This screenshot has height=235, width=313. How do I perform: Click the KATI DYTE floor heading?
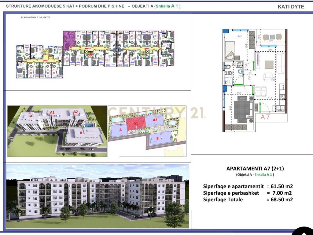[x=291, y=7]
